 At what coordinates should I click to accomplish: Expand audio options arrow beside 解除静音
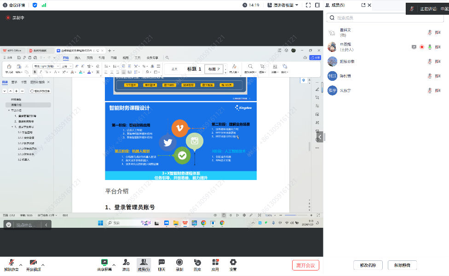[x=21, y=264]
